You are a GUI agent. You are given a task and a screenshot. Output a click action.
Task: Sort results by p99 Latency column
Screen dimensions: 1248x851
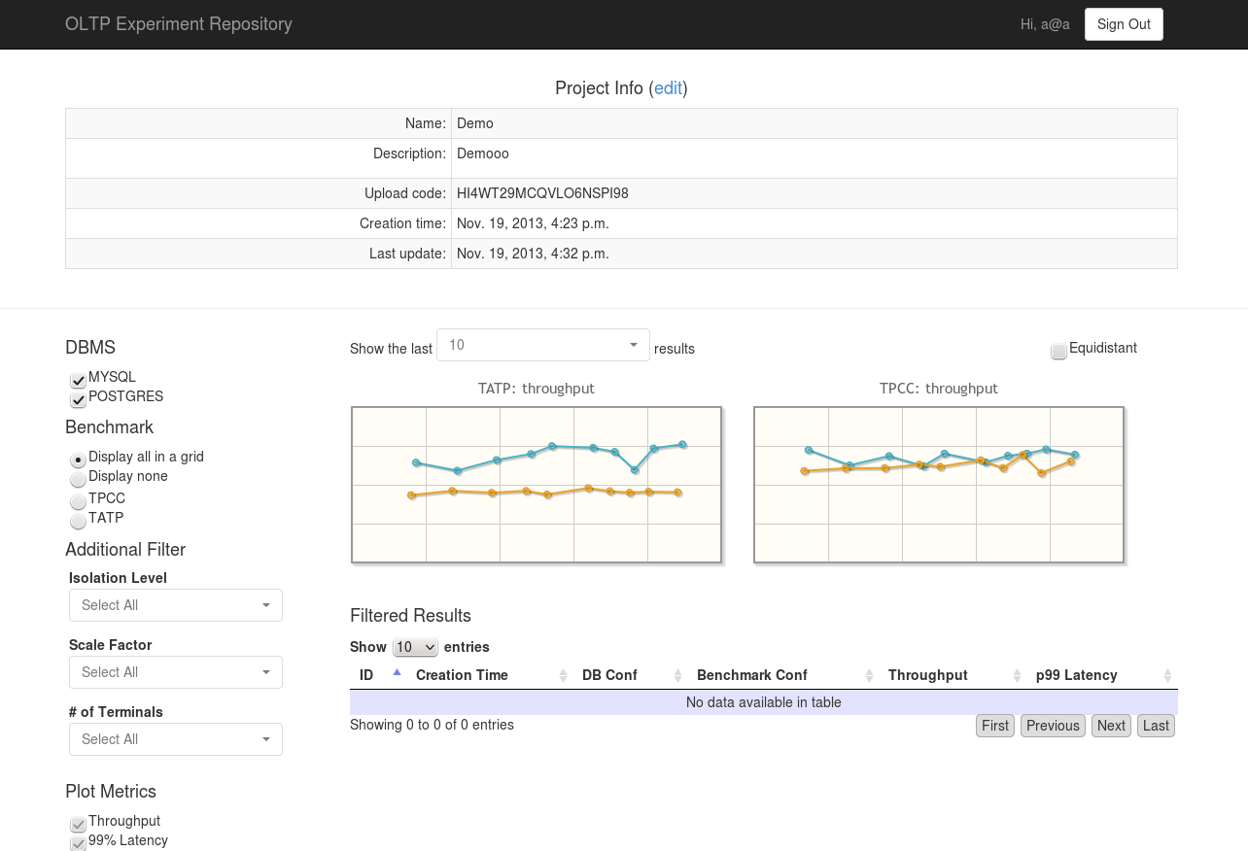point(1167,675)
